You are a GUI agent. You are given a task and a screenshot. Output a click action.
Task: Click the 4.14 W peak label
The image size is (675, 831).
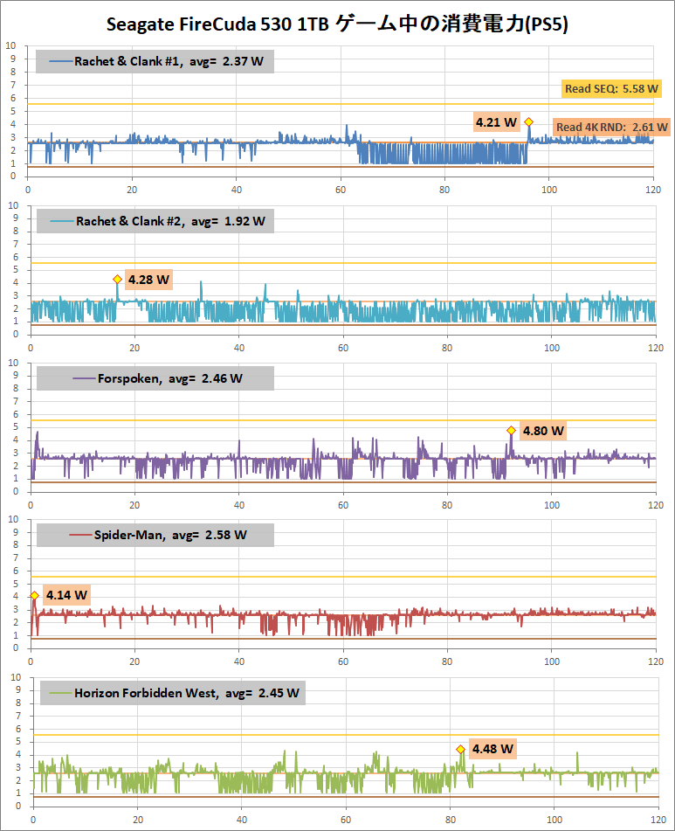(x=66, y=595)
